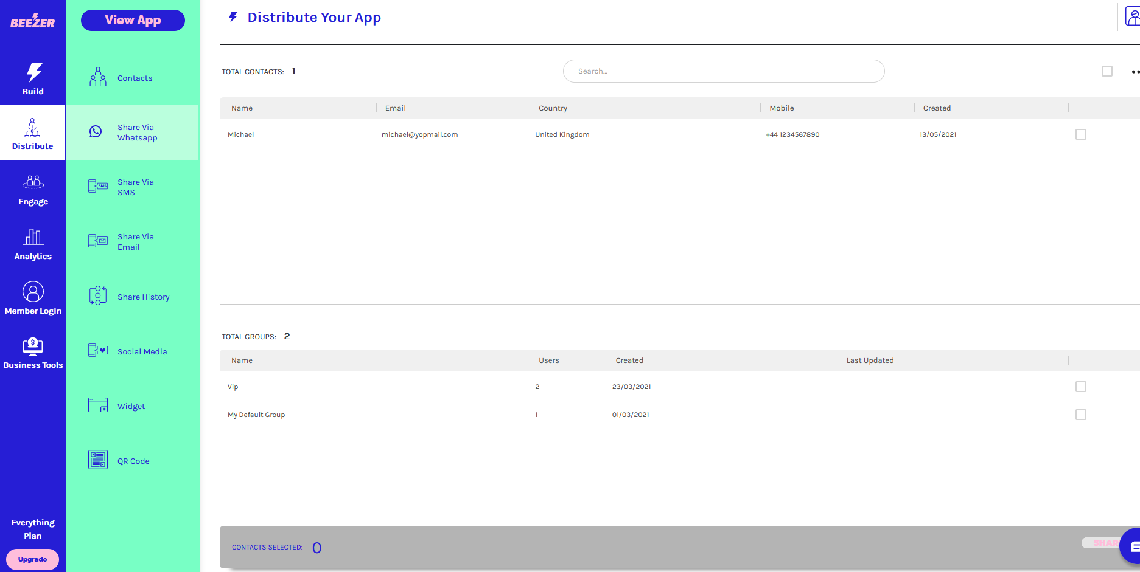The height and width of the screenshot is (572, 1140).
Task: Open the Engage section icon
Action: click(x=33, y=182)
